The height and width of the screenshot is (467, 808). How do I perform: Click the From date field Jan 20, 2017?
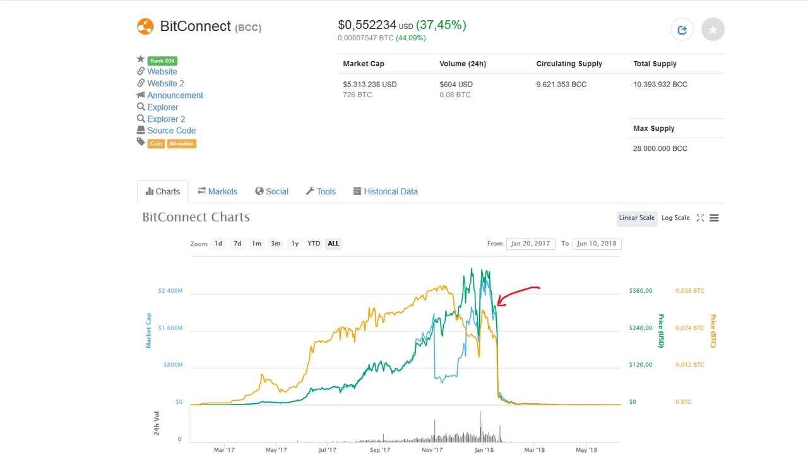tap(531, 244)
